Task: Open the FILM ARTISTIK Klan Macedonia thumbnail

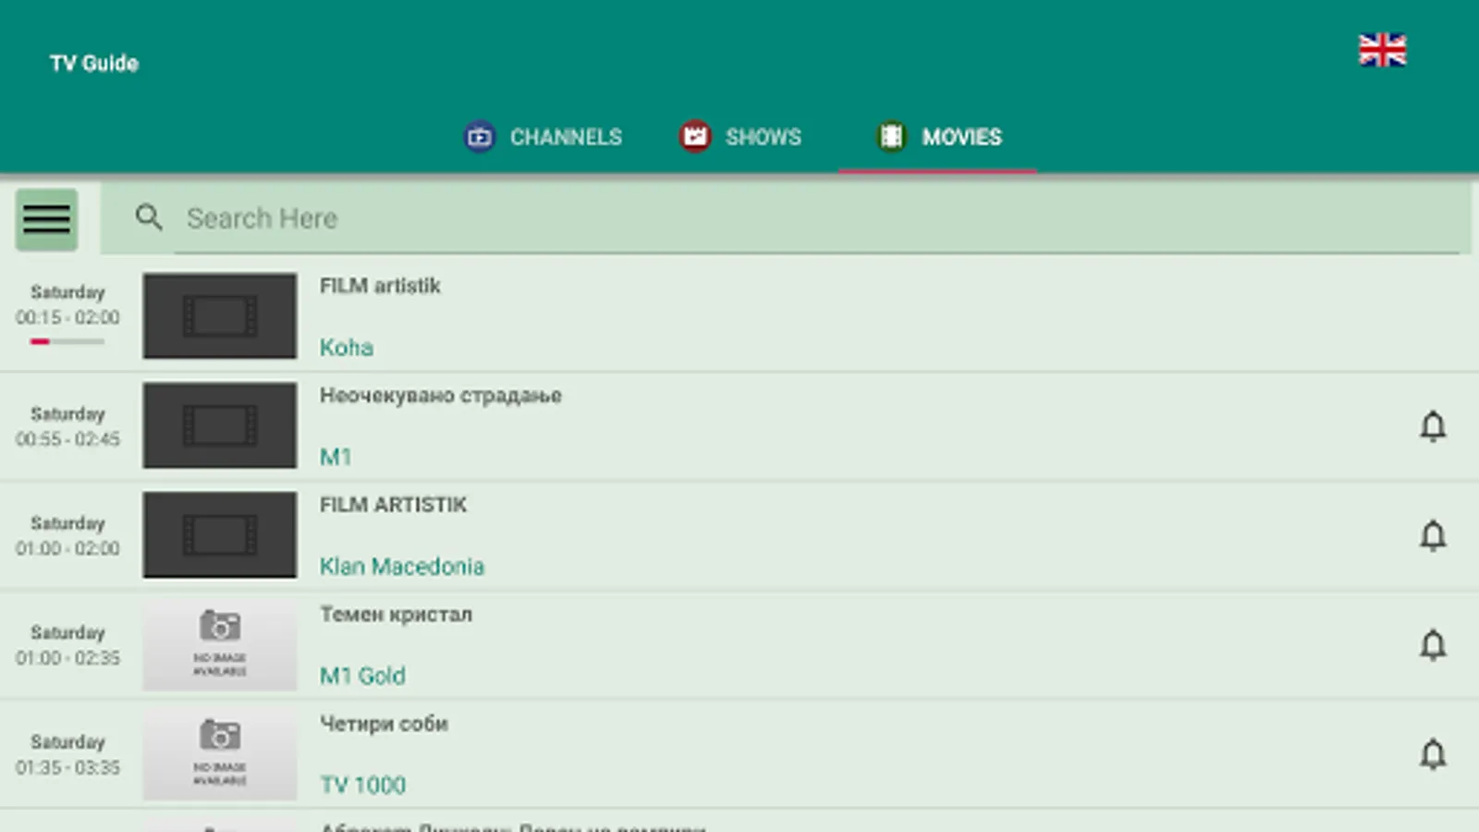Action: [220, 534]
